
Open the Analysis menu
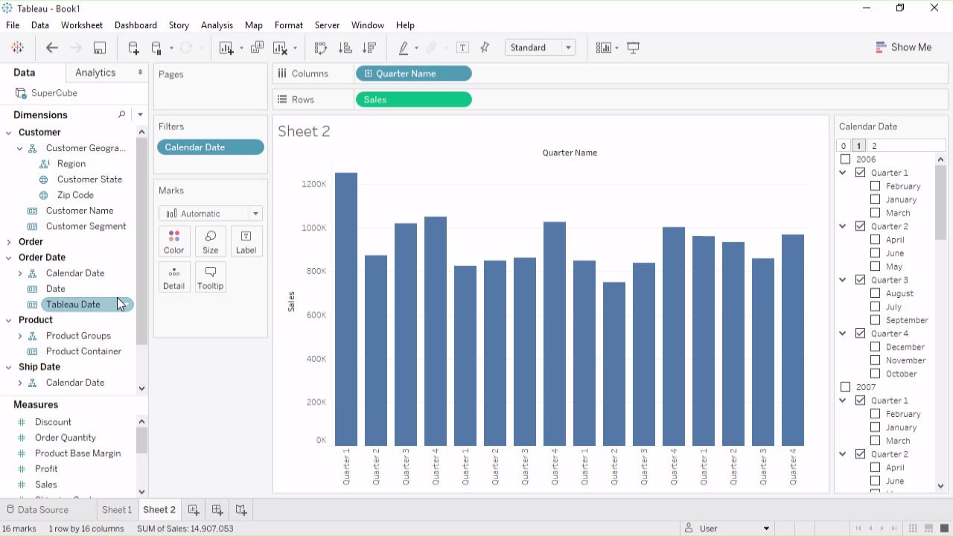[x=217, y=25]
